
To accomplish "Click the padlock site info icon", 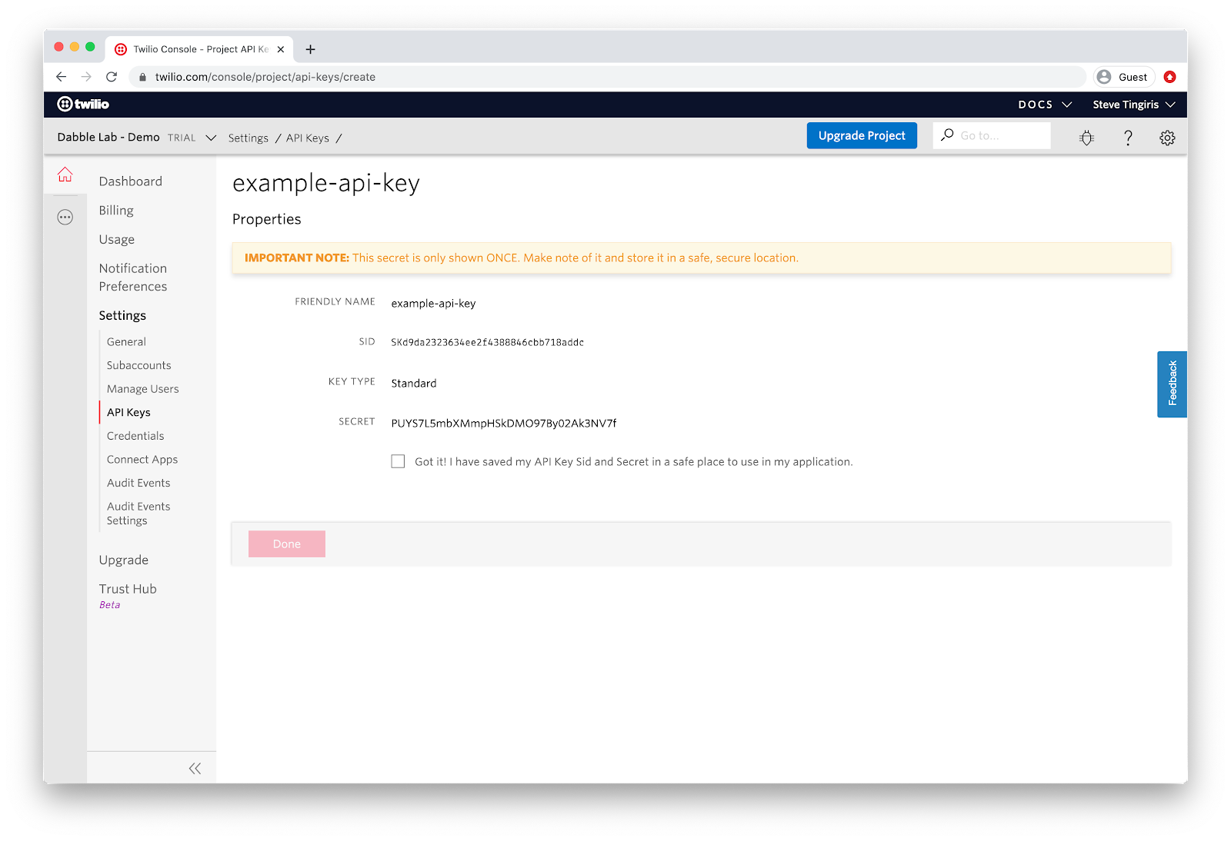I will pos(142,77).
